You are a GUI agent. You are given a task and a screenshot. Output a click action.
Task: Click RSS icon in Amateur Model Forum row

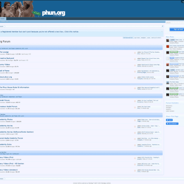[135, 108]
